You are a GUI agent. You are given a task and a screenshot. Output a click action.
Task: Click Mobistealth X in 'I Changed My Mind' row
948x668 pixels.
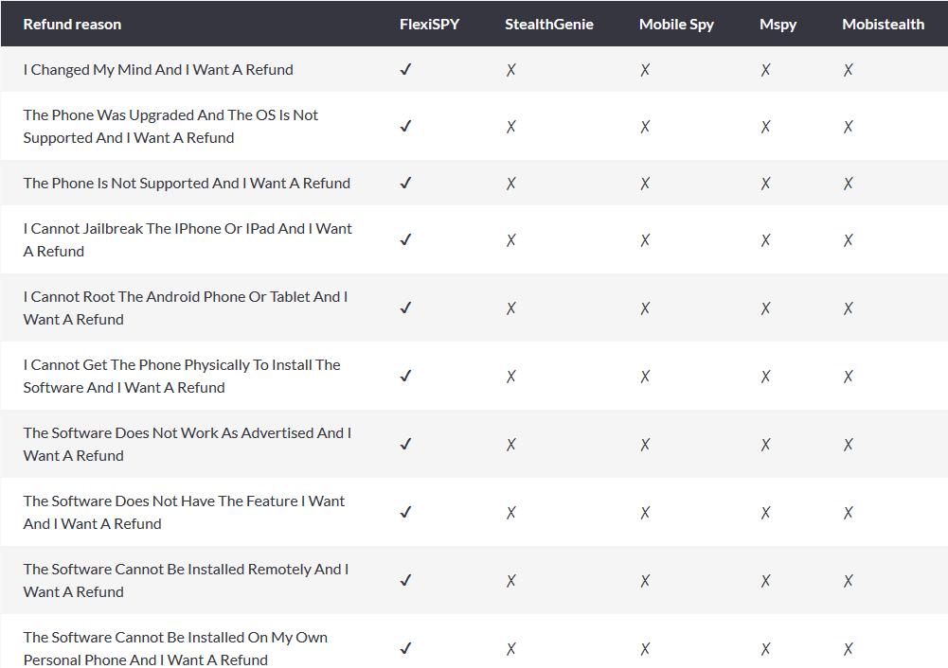tap(849, 70)
